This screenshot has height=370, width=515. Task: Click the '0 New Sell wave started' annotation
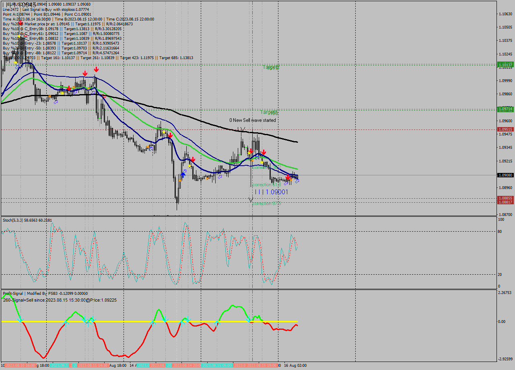253,120
